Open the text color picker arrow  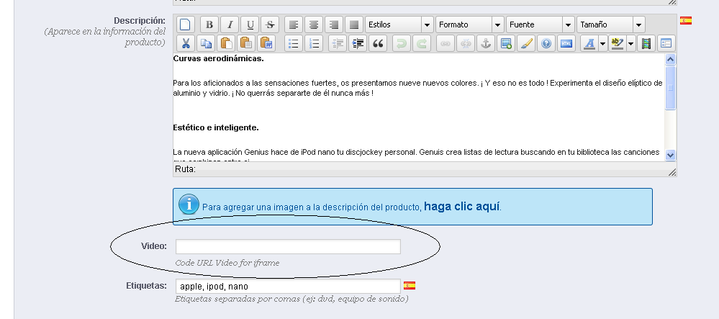coord(602,44)
